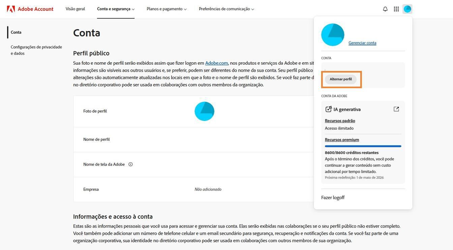The width and height of the screenshot is (453, 250).
Task: Open Configurações de privacidade e dados
Action: [x=36, y=50]
